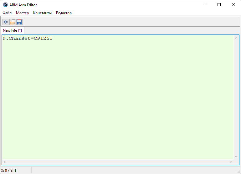Click the ARM Asm Editor paw app icon
This screenshot has width=241, height=174.
click(5, 5)
